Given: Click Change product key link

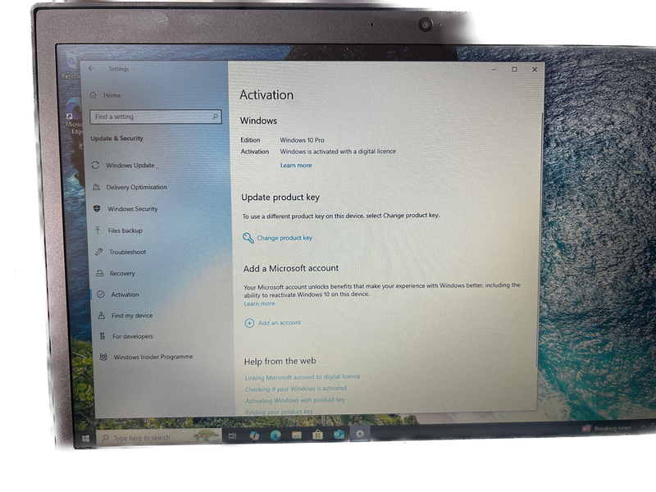Looking at the screenshot, I should [285, 238].
